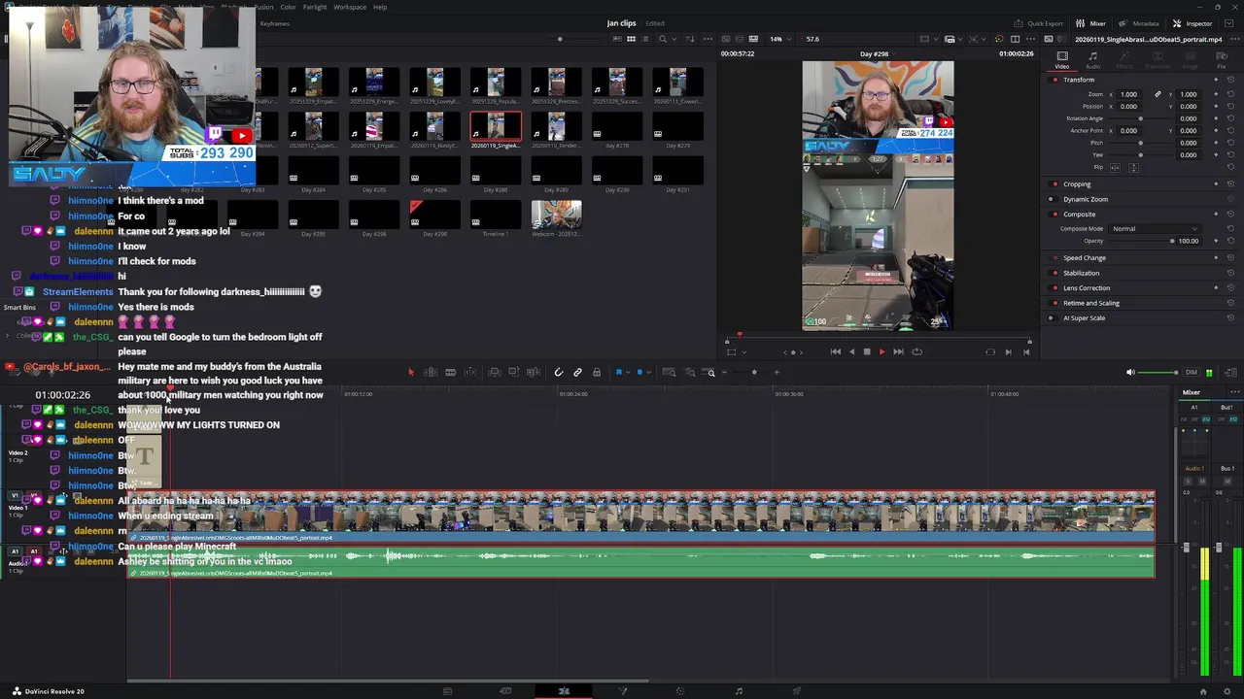The image size is (1244, 699).
Task: Disable the Transform section toggle
Action: (x=1054, y=80)
